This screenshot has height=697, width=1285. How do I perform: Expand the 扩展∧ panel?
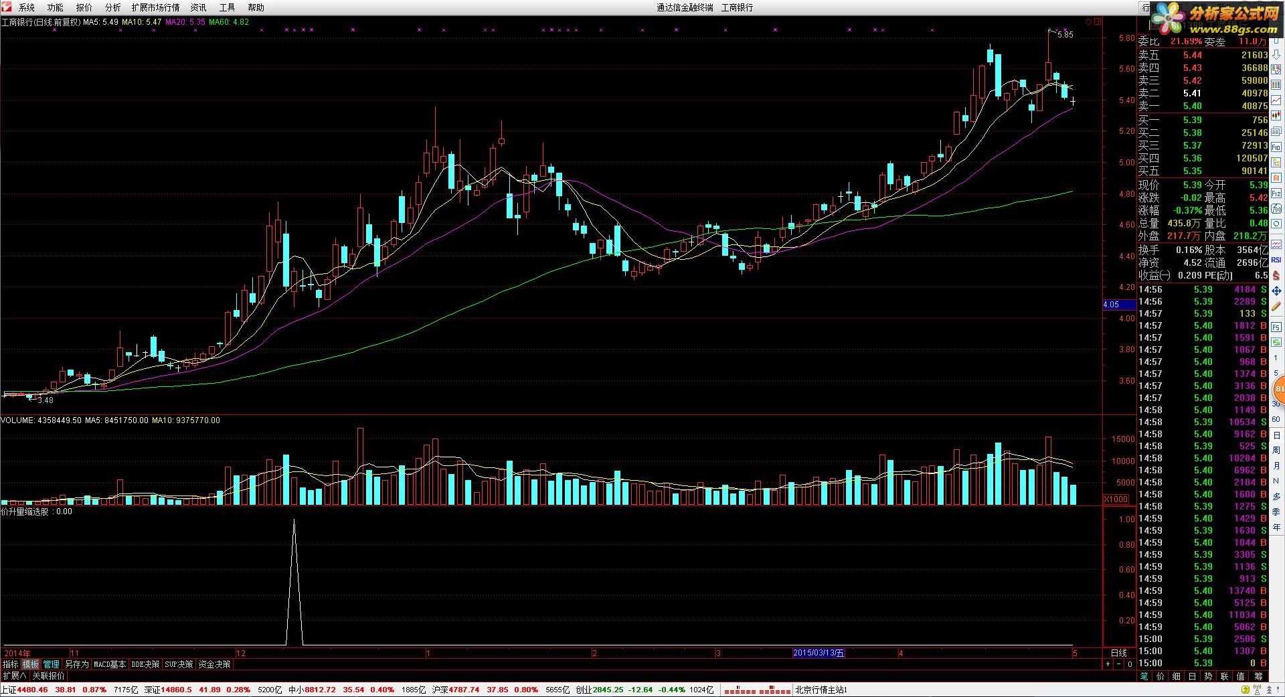click(x=15, y=676)
